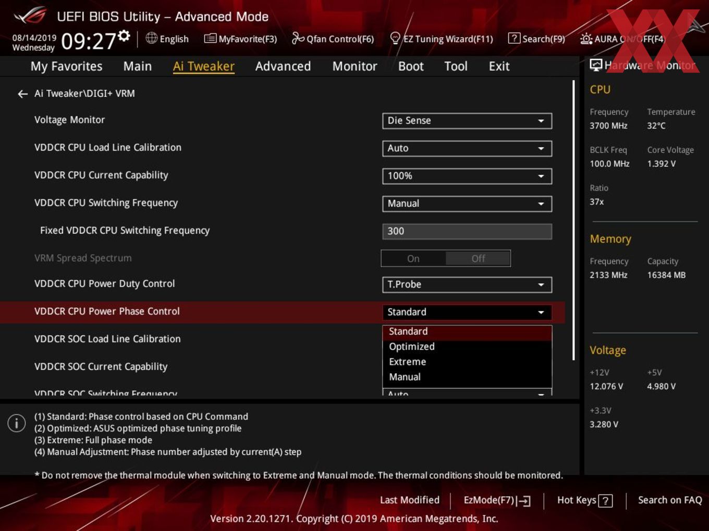The image size is (709, 531).
Task: Click Ratio 37x value
Action: (x=597, y=201)
